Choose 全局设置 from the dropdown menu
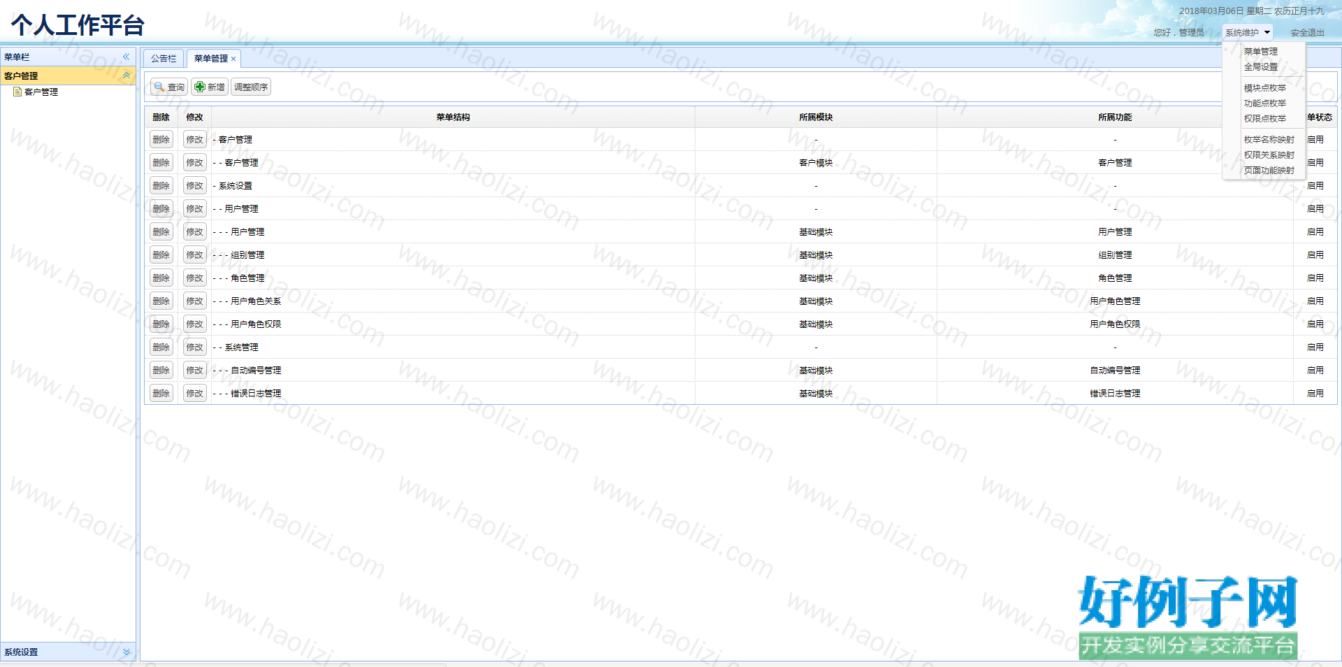The image size is (1342, 667). pyautogui.click(x=1261, y=66)
